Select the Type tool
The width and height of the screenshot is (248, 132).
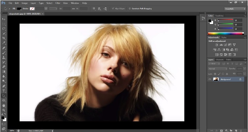tap(4, 91)
